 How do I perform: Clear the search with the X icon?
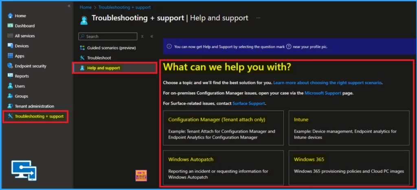click(x=142, y=36)
